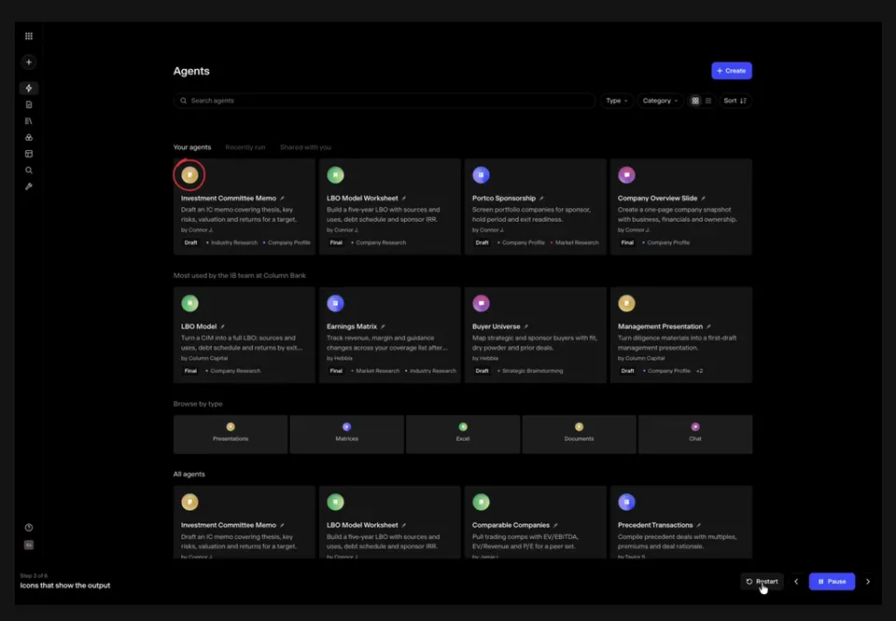The width and height of the screenshot is (896, 621).
Task: Click the blue Create button
Action: (732, 71)
